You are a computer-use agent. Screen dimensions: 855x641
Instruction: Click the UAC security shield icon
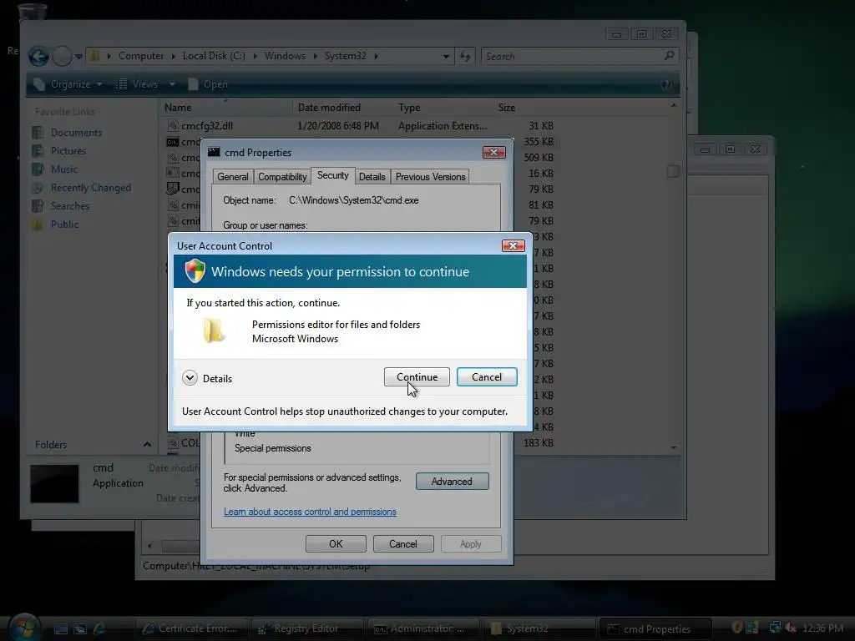[x=195, y=271]
